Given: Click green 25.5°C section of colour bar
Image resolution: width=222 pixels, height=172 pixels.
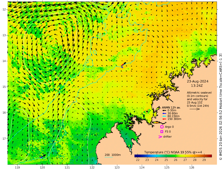Looking at the screenshot, I should coord(171,156).
